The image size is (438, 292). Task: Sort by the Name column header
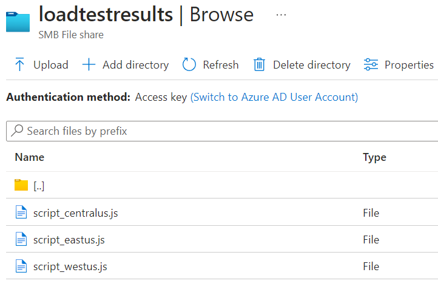click(x=30, y=157)
